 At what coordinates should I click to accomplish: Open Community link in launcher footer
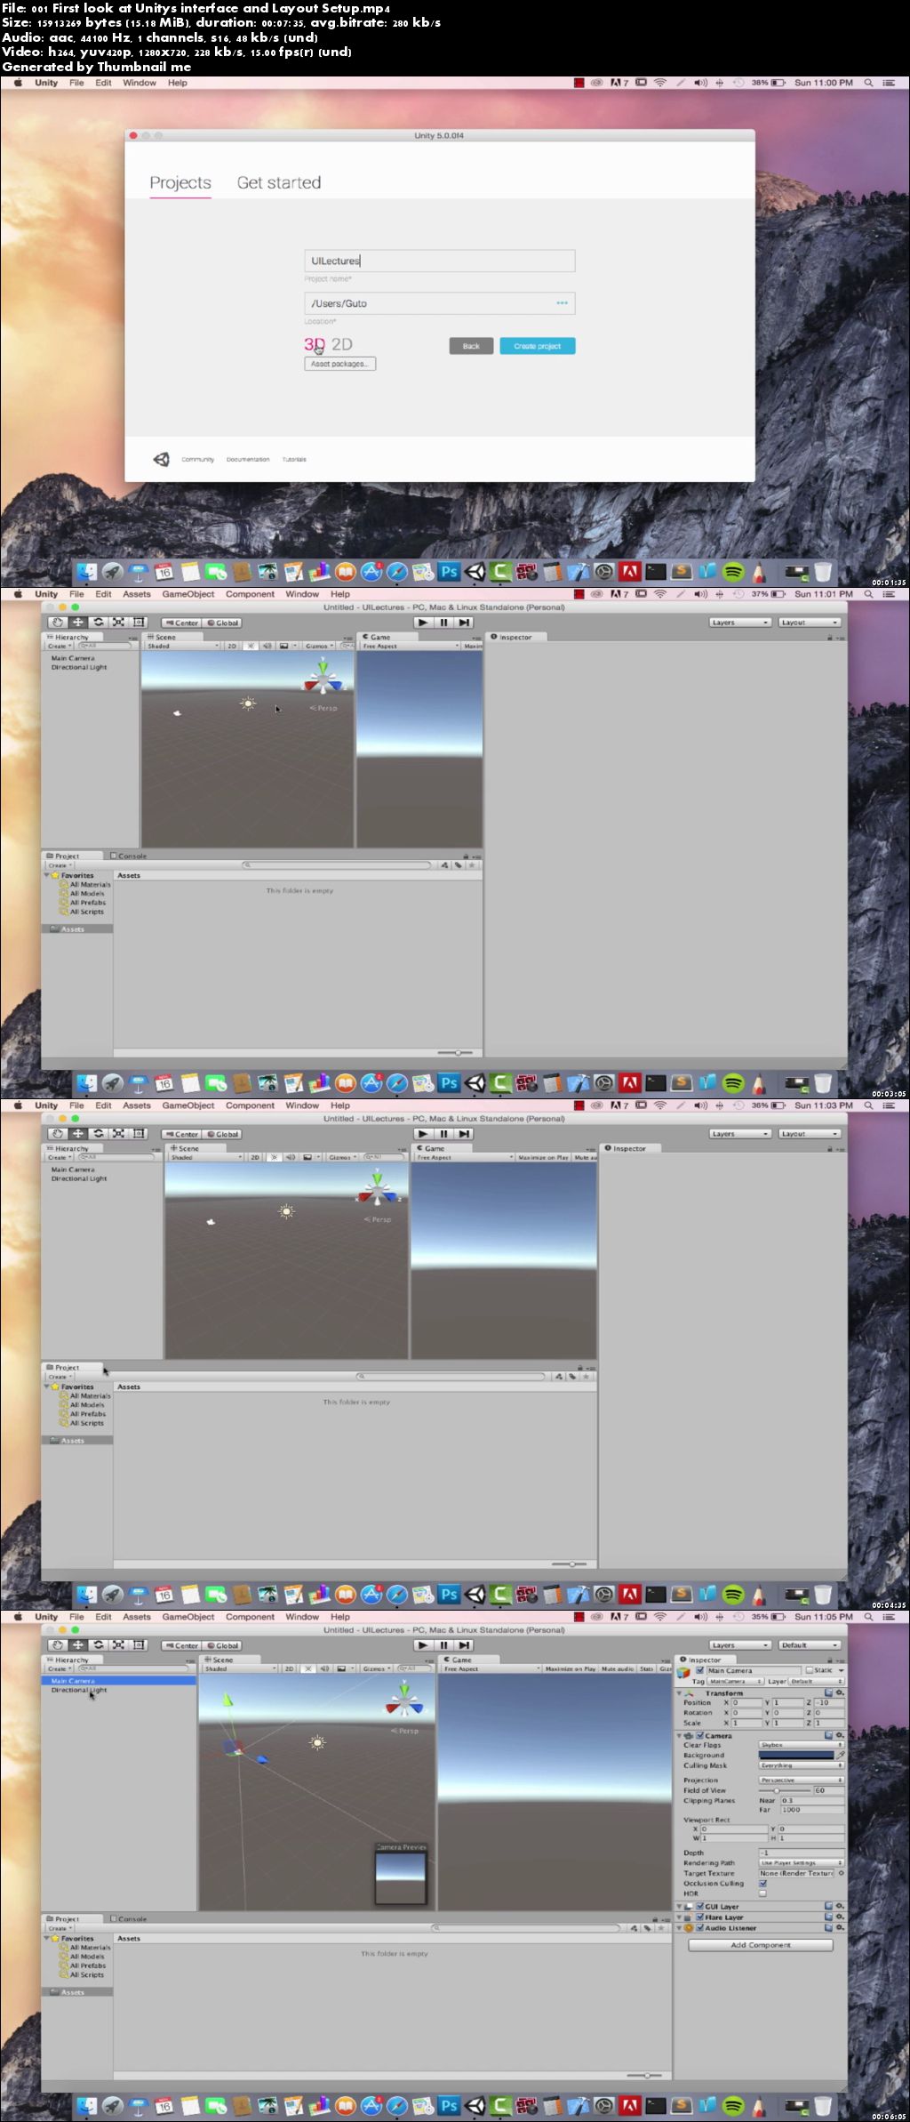(198, 460)
